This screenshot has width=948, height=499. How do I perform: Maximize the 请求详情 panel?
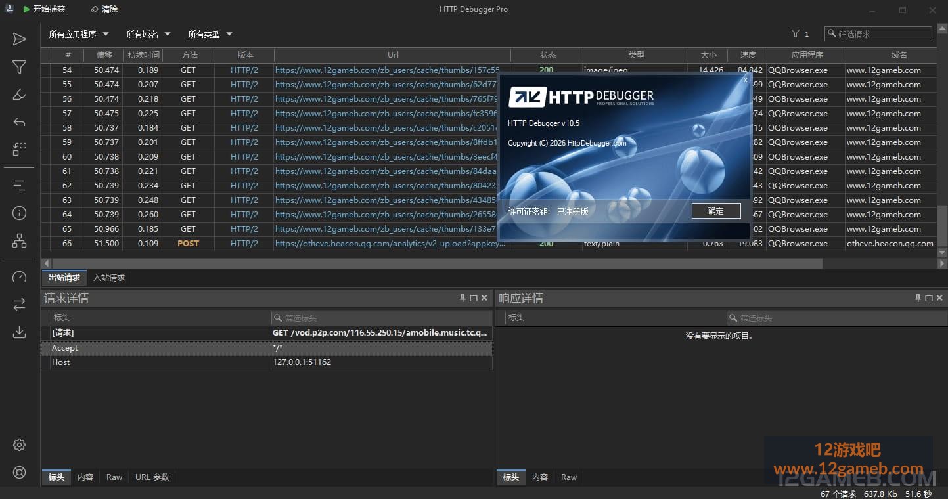(x=473, y=298)
